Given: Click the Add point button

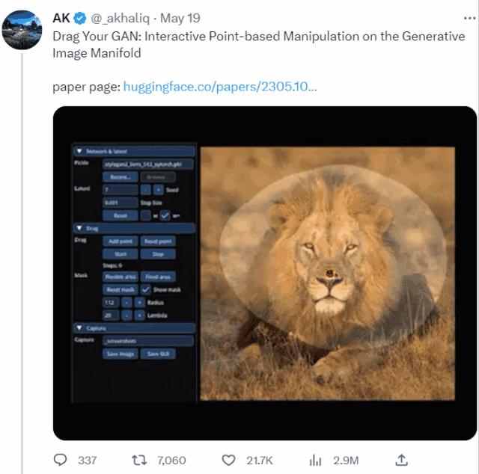Looking at the screenshot, I should point(120,241).
